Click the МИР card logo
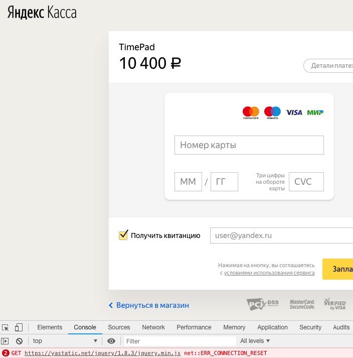This screenshot has width=353, height=358. [x=315, y=112]
